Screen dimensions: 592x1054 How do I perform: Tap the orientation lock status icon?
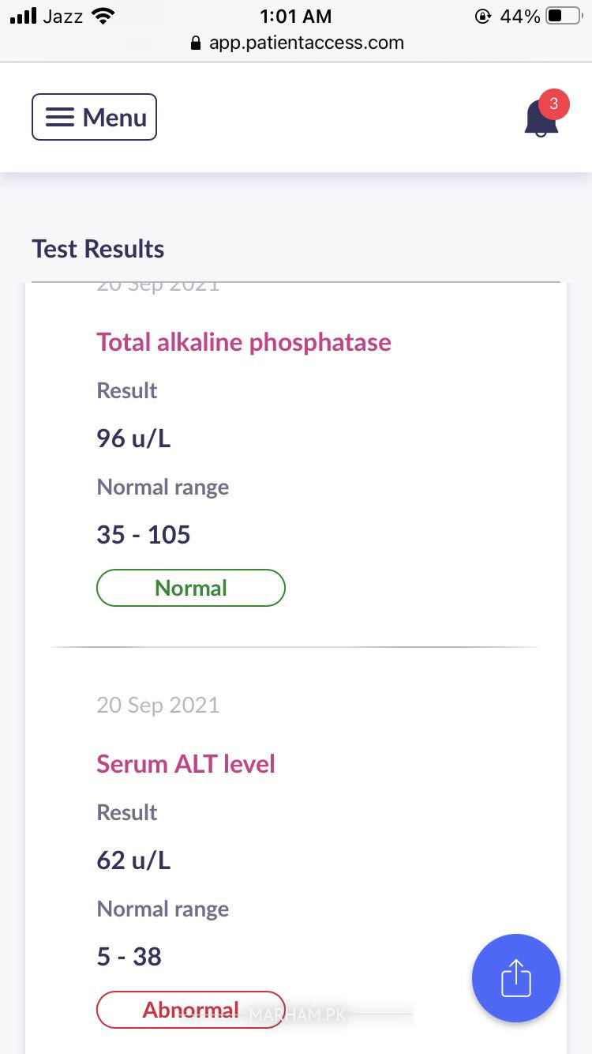(482, 16)
